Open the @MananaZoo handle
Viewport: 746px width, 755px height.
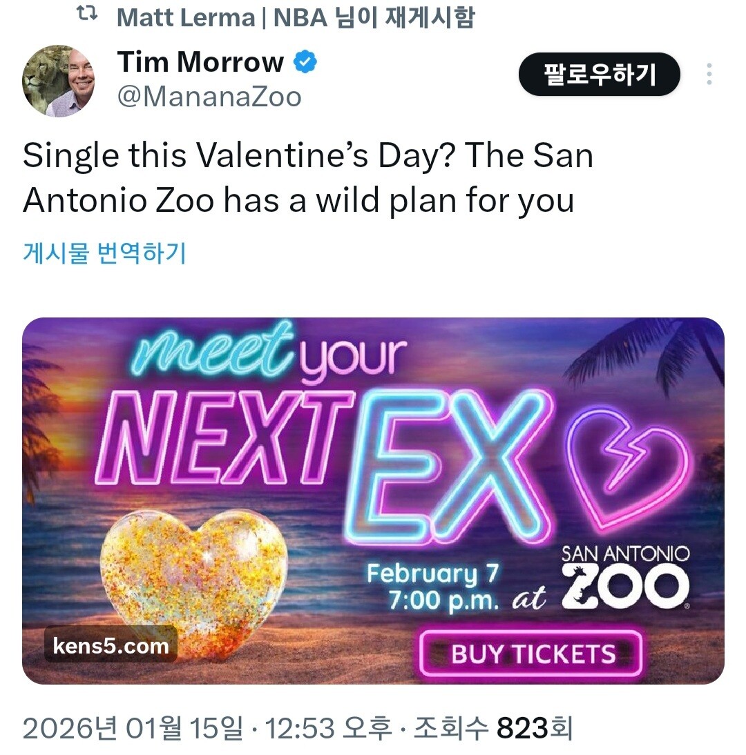pyautogui.click(x=209, y=97)
